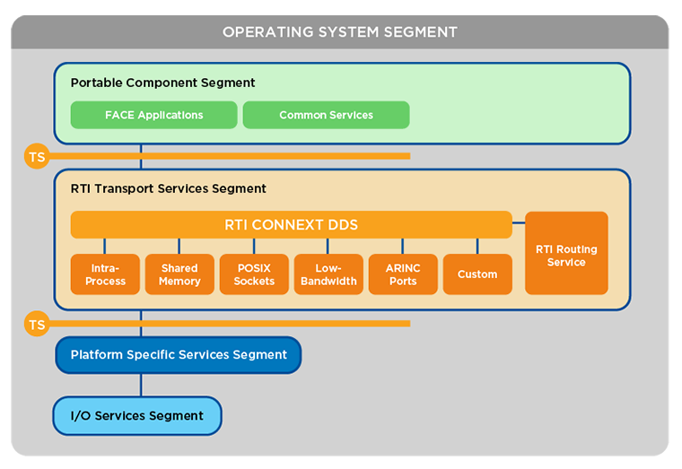Click the FACE Applications box
The height and width of the screenshot is (469, 682).
pyautogui.click(x=154, y=115)
